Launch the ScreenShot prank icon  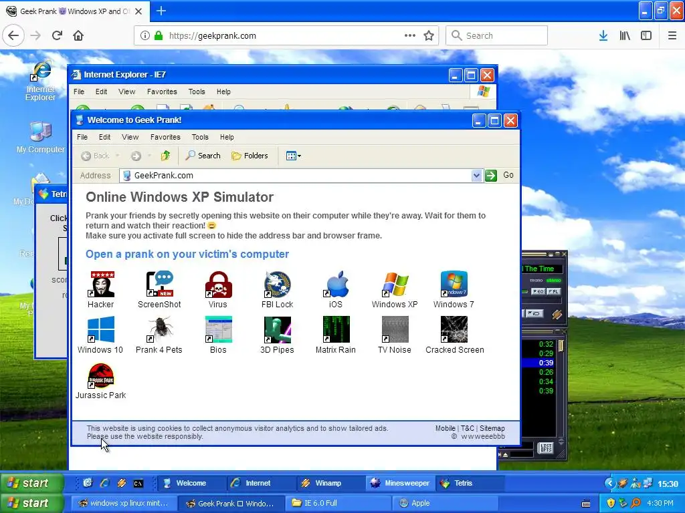[x=159, y=290]
